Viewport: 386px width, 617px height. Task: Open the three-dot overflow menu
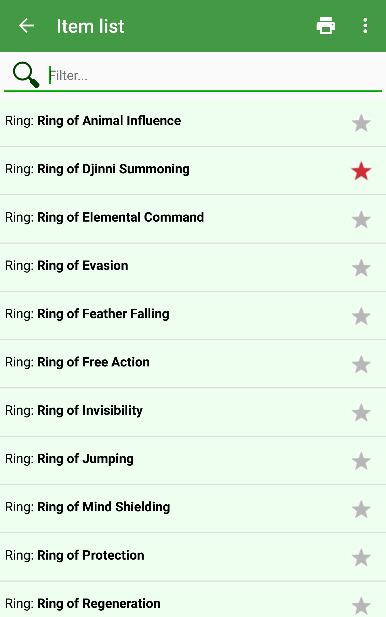point(365,26)
